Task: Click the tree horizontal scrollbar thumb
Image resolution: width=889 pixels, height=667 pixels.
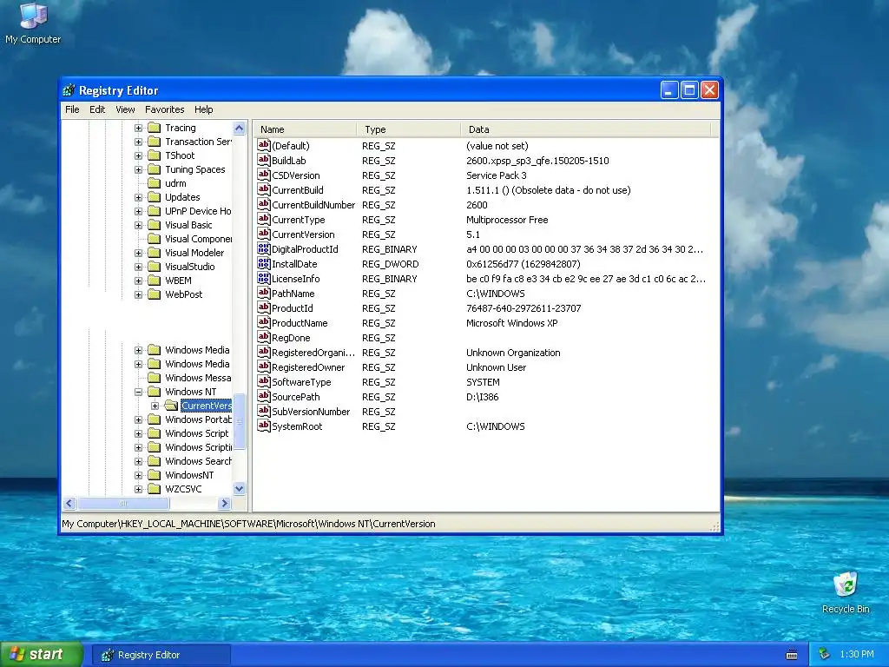Action: pyautogui.click(x=123, y=503)
